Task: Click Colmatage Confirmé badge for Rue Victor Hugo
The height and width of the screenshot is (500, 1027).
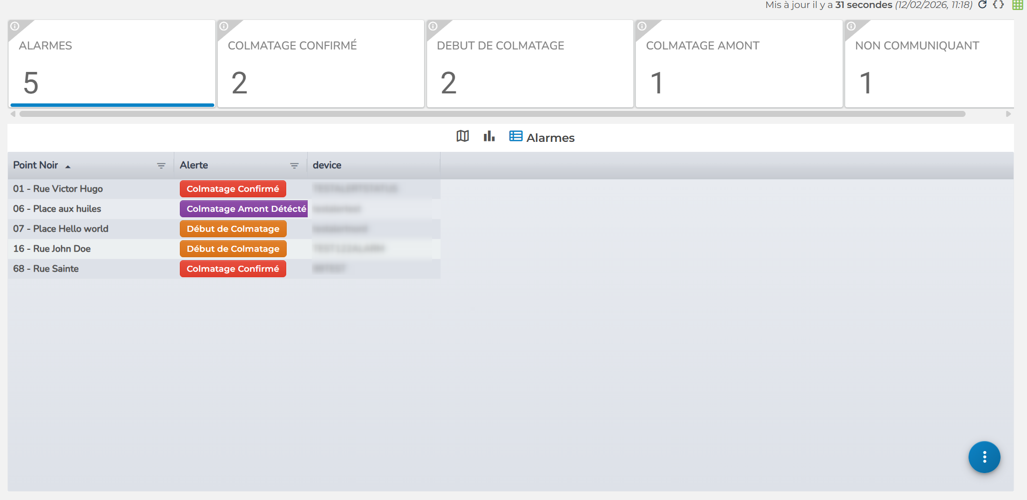Action: [x=233, y=189]
